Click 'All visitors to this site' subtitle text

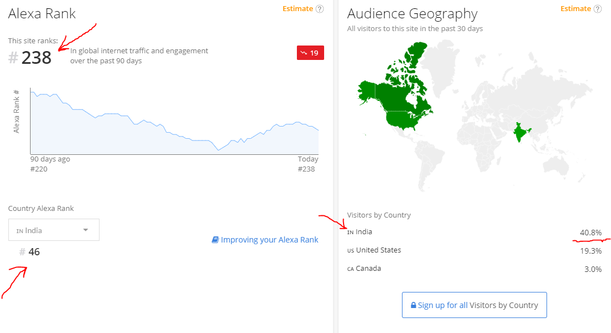(x=415, y=28)
